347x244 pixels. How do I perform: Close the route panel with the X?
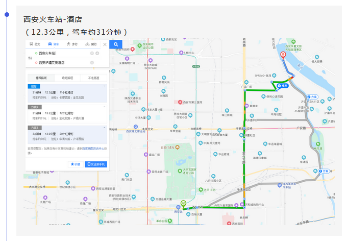click(x=105, y=44)
